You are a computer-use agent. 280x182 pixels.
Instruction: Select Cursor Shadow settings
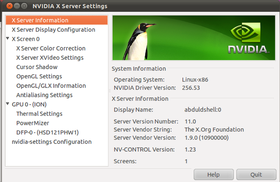(x=37, y=67)
